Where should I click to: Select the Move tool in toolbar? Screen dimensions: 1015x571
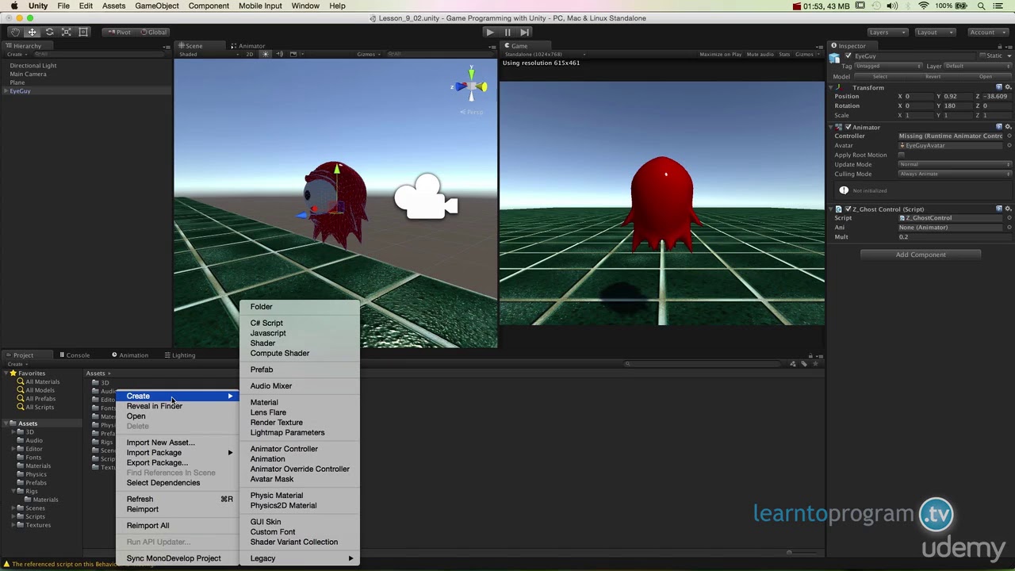point(32,32)
